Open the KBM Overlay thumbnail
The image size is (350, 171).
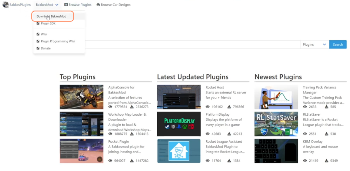[276, 151]
